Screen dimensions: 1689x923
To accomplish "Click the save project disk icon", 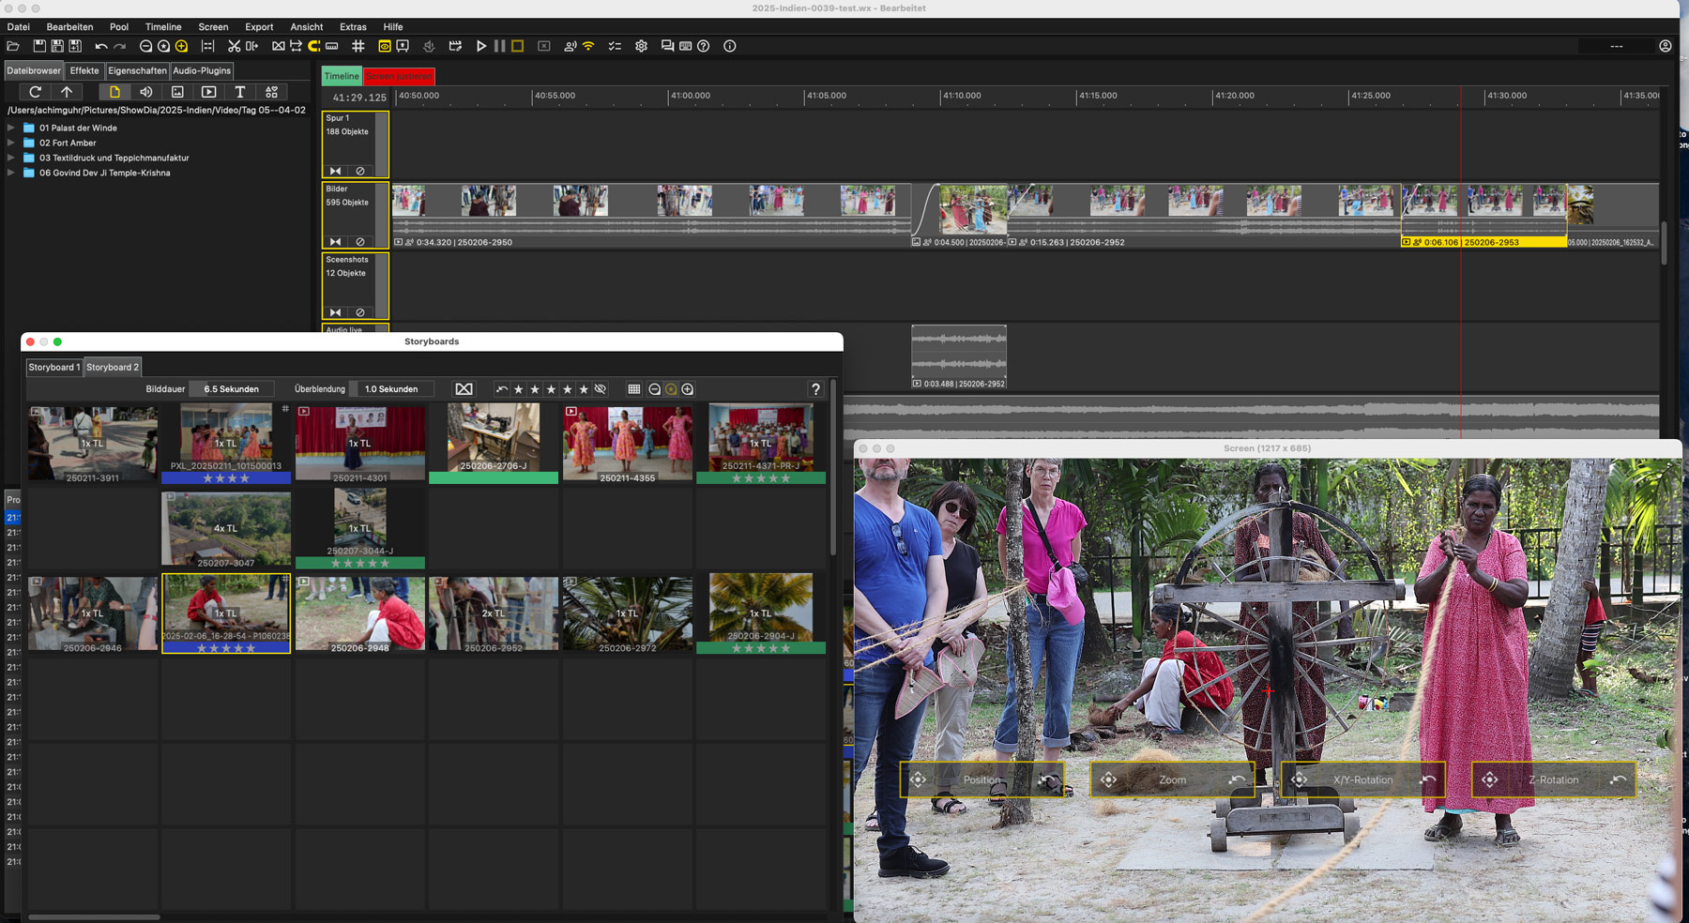I will click(x=39, y=46).
